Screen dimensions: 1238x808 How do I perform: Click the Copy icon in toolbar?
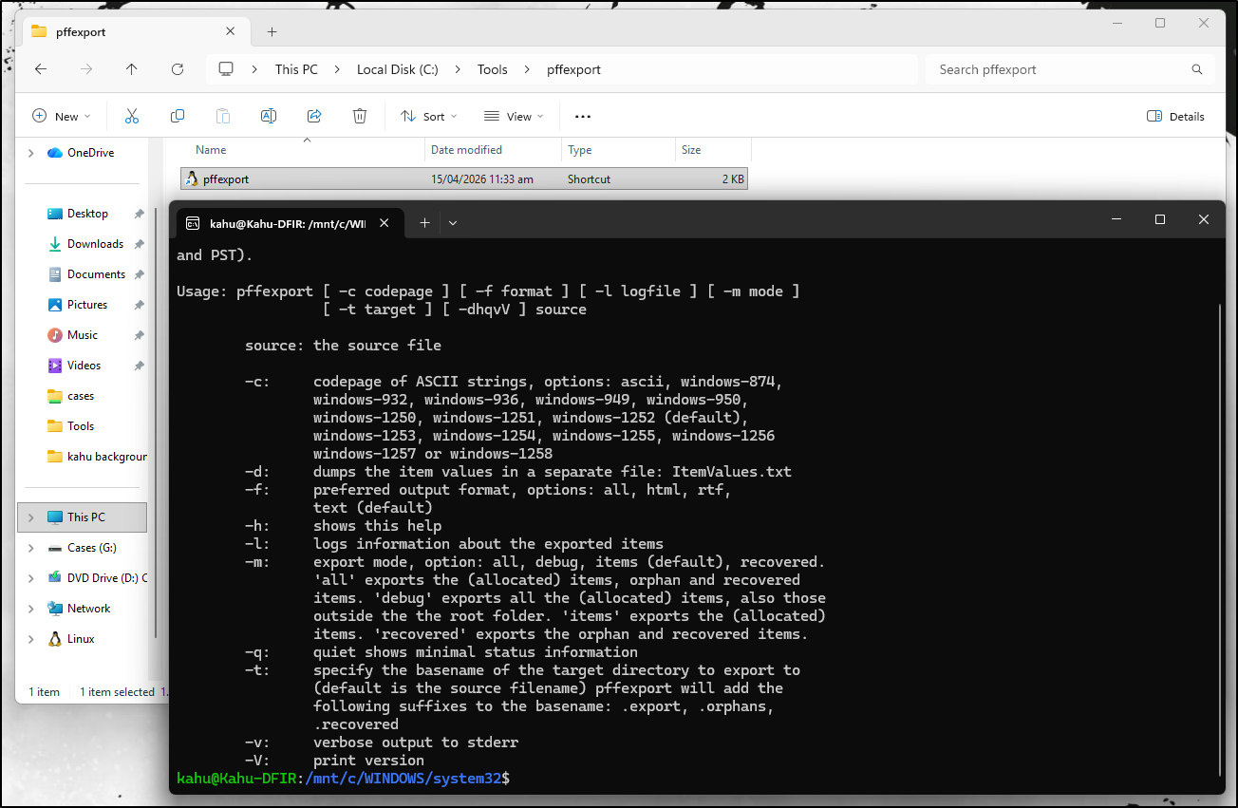(x=178, y=116)
